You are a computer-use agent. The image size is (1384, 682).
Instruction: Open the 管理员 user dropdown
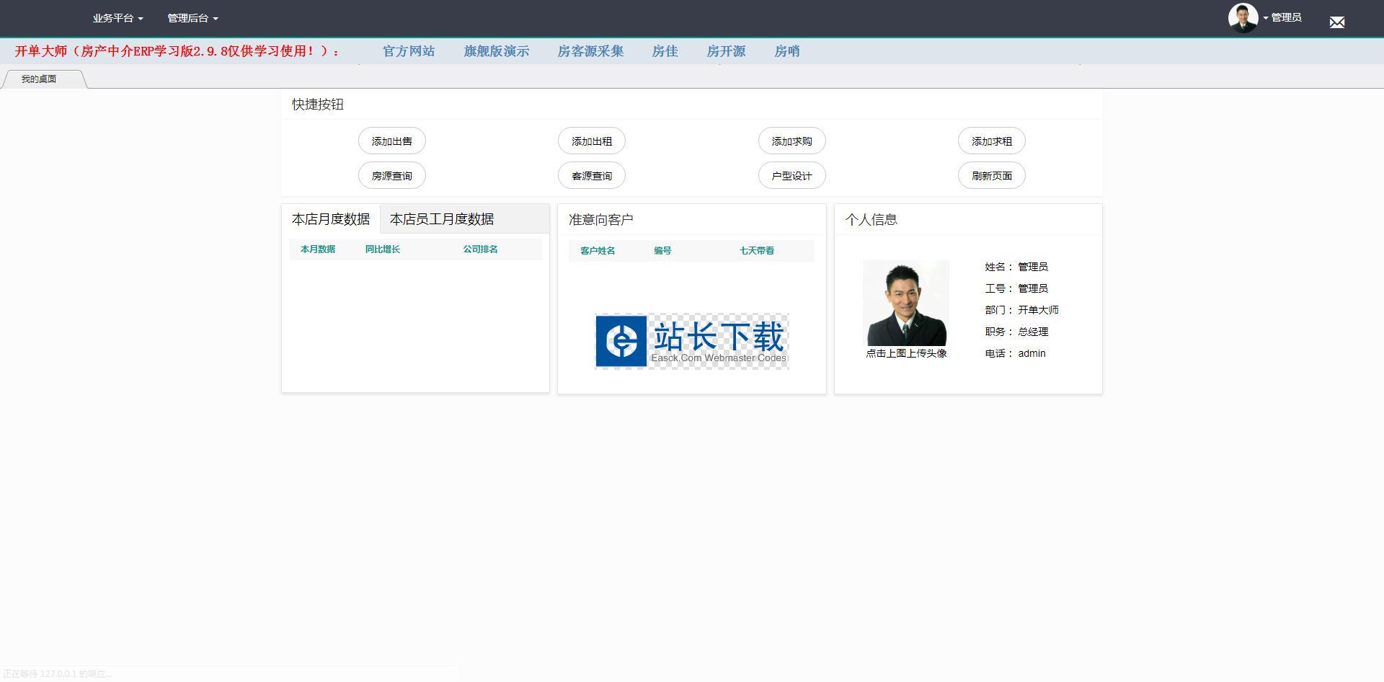coord(1285,18)
